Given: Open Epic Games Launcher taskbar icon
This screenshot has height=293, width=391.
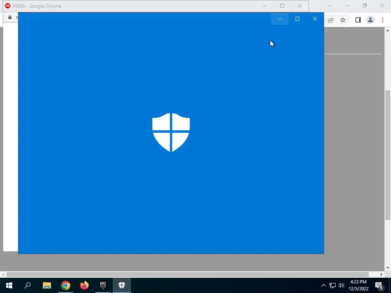Looking at the screenshot, I should coord(103,285).
